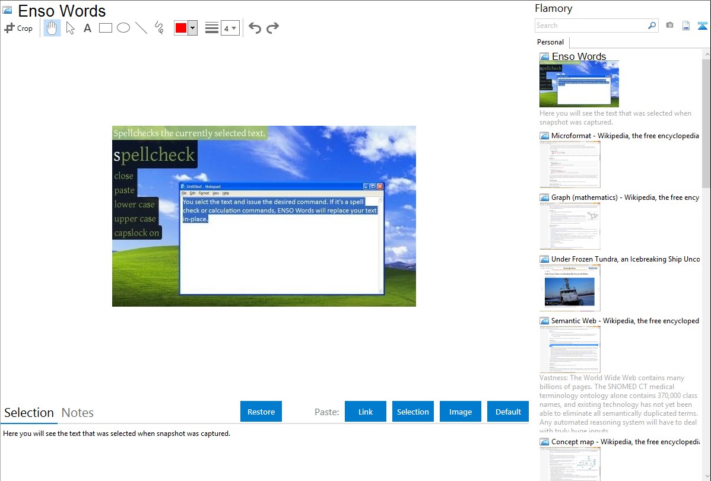Click the snapshot icon beside Semantic Web title
This screenshot has height=481, width=711.
click(544, 321)
